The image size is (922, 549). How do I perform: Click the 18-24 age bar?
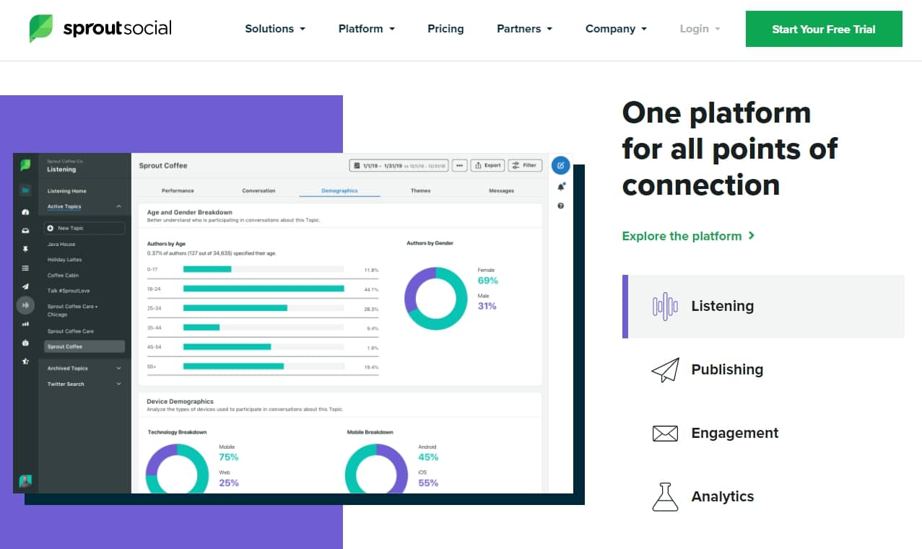tap(264, 289)
